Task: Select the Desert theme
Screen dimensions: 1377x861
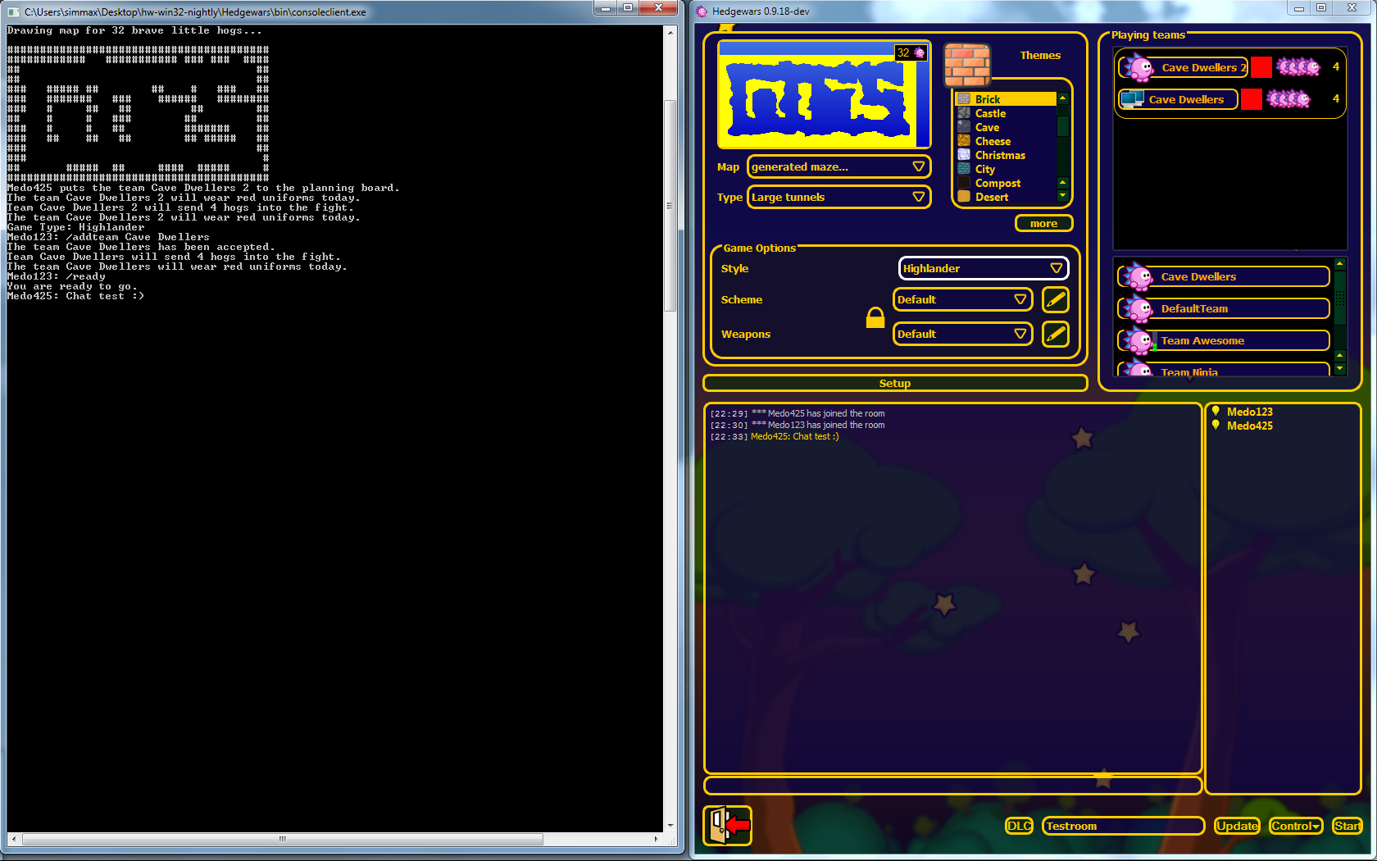Action: (1006, 197)
